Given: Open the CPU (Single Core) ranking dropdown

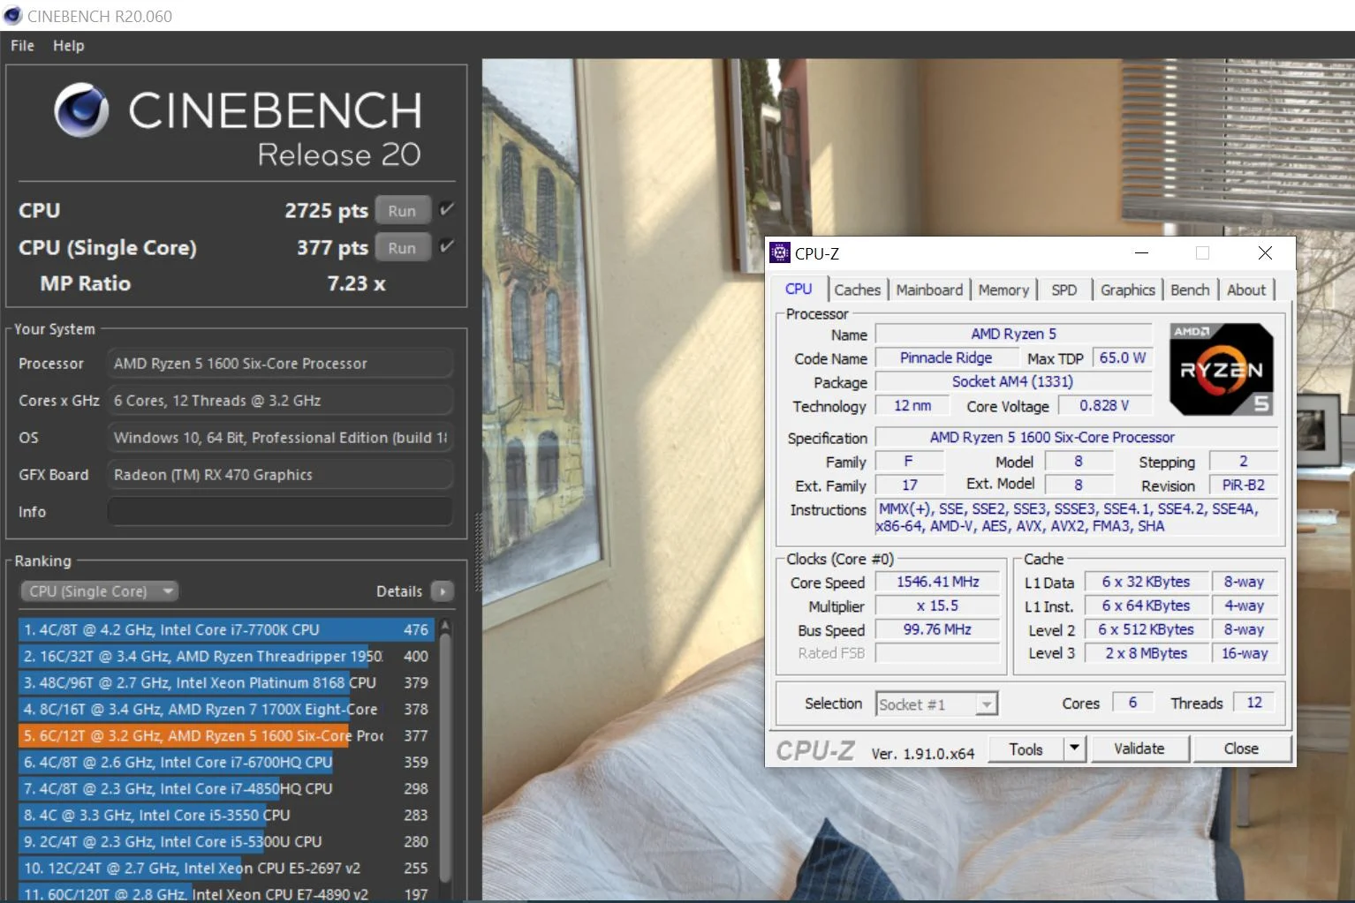Looking at the screenshot, I should 99,591.
